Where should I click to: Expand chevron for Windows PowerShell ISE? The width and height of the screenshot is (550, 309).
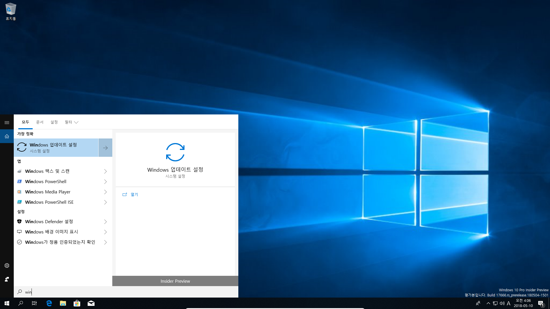point(105,202)
